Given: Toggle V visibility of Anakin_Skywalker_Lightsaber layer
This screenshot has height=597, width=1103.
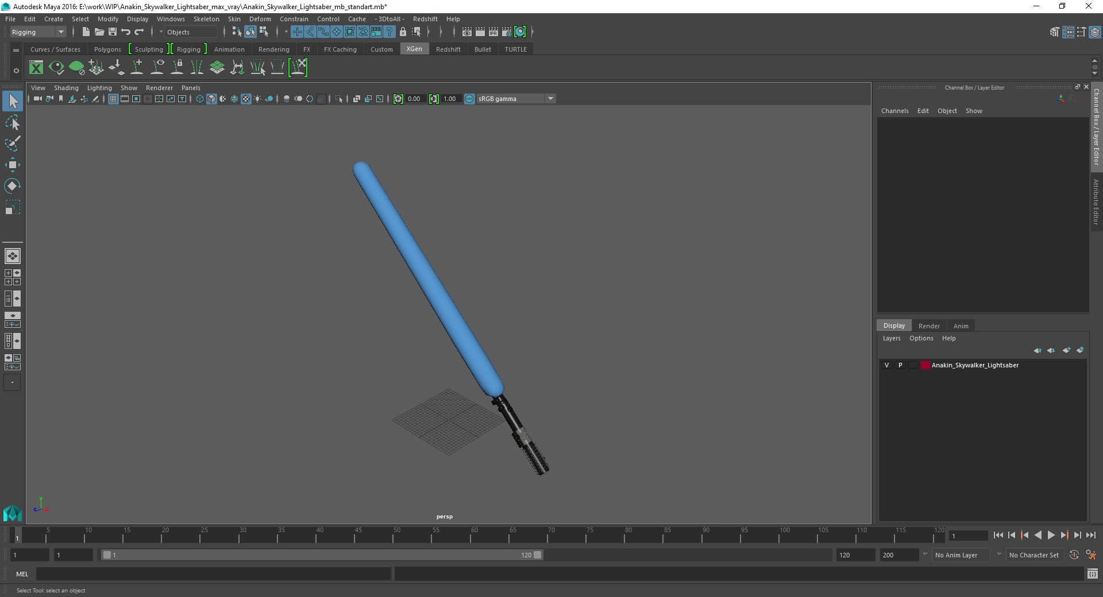Looking at the screenshot, I should 886,365.
